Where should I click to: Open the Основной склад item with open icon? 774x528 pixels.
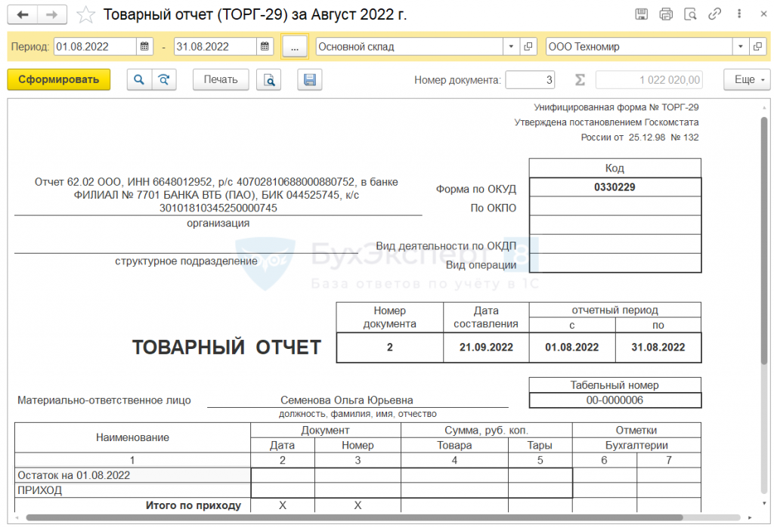tap(528, 46)
